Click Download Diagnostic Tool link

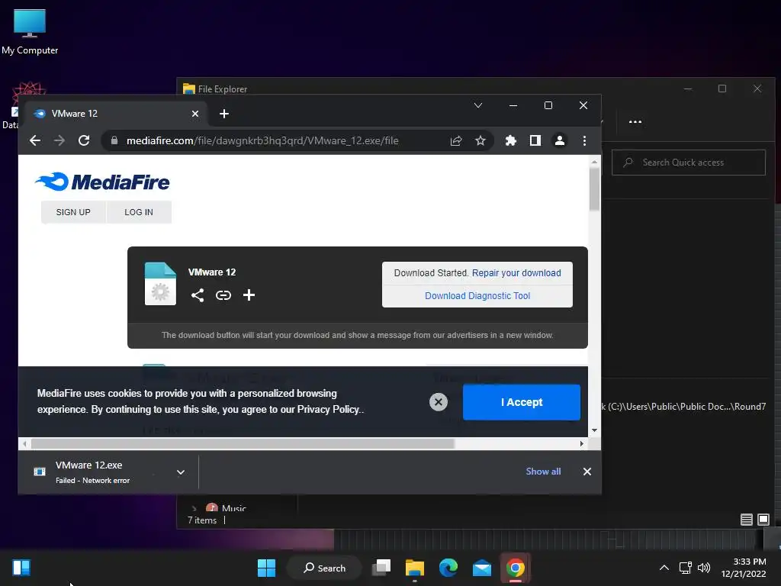pyautogui.click(x=477, y=296)
